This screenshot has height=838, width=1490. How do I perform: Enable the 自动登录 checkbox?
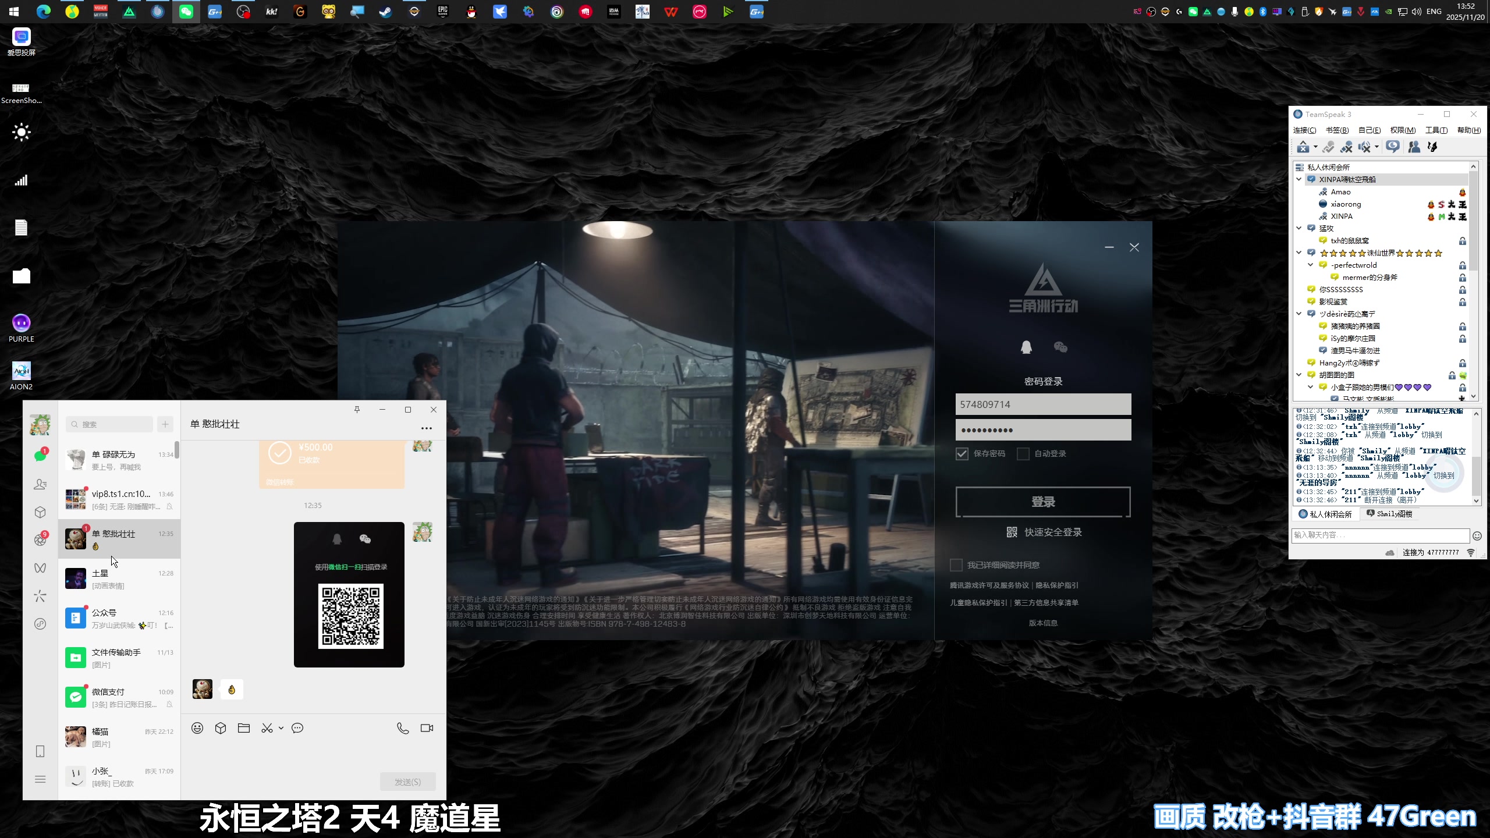(x=1023, y=453)
